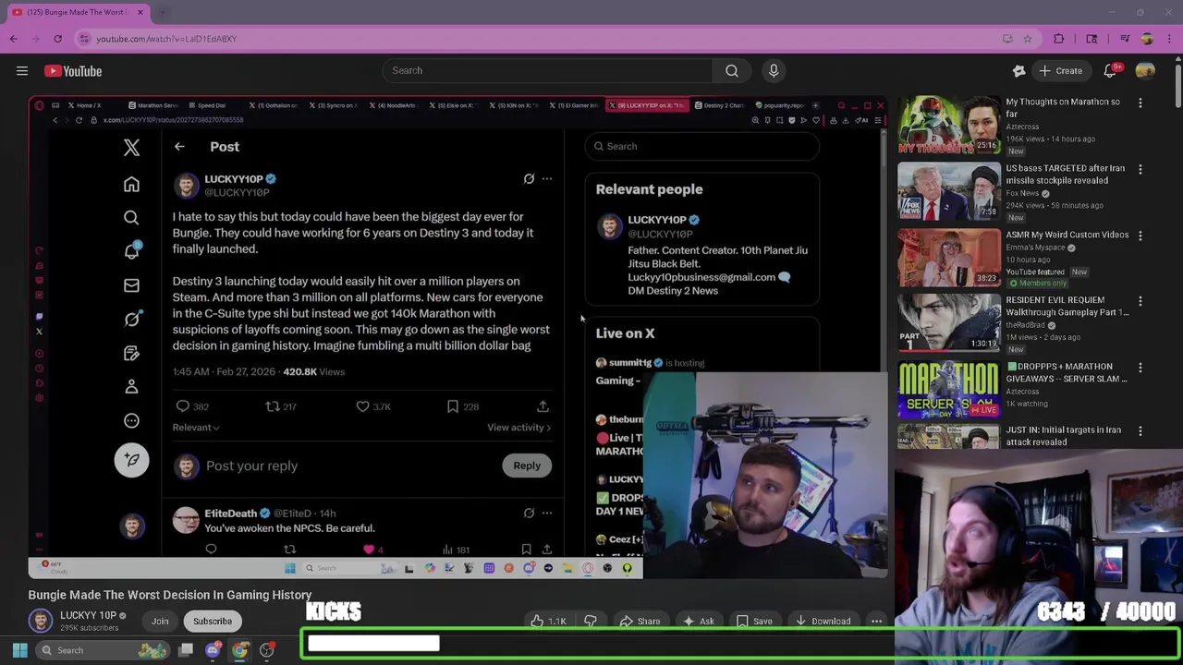
Task: Open the LUCKYY 10P channel name link
Action: coord(88,615)
